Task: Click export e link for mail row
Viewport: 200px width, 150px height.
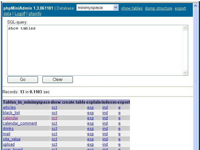Action: (x=119, y=134)
